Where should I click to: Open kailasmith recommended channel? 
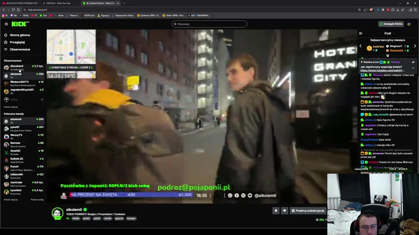pos(23,176)
